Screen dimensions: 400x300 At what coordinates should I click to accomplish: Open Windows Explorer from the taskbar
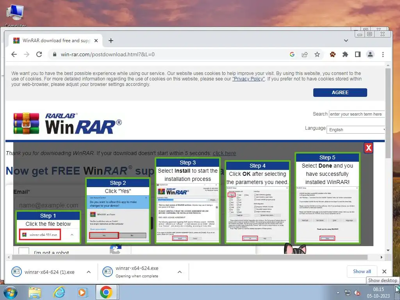point(35,293)
